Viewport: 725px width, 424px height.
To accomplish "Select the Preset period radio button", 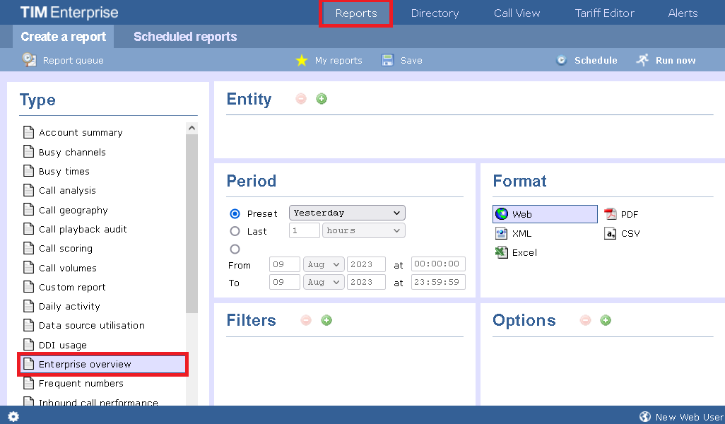I will point(235,213).
